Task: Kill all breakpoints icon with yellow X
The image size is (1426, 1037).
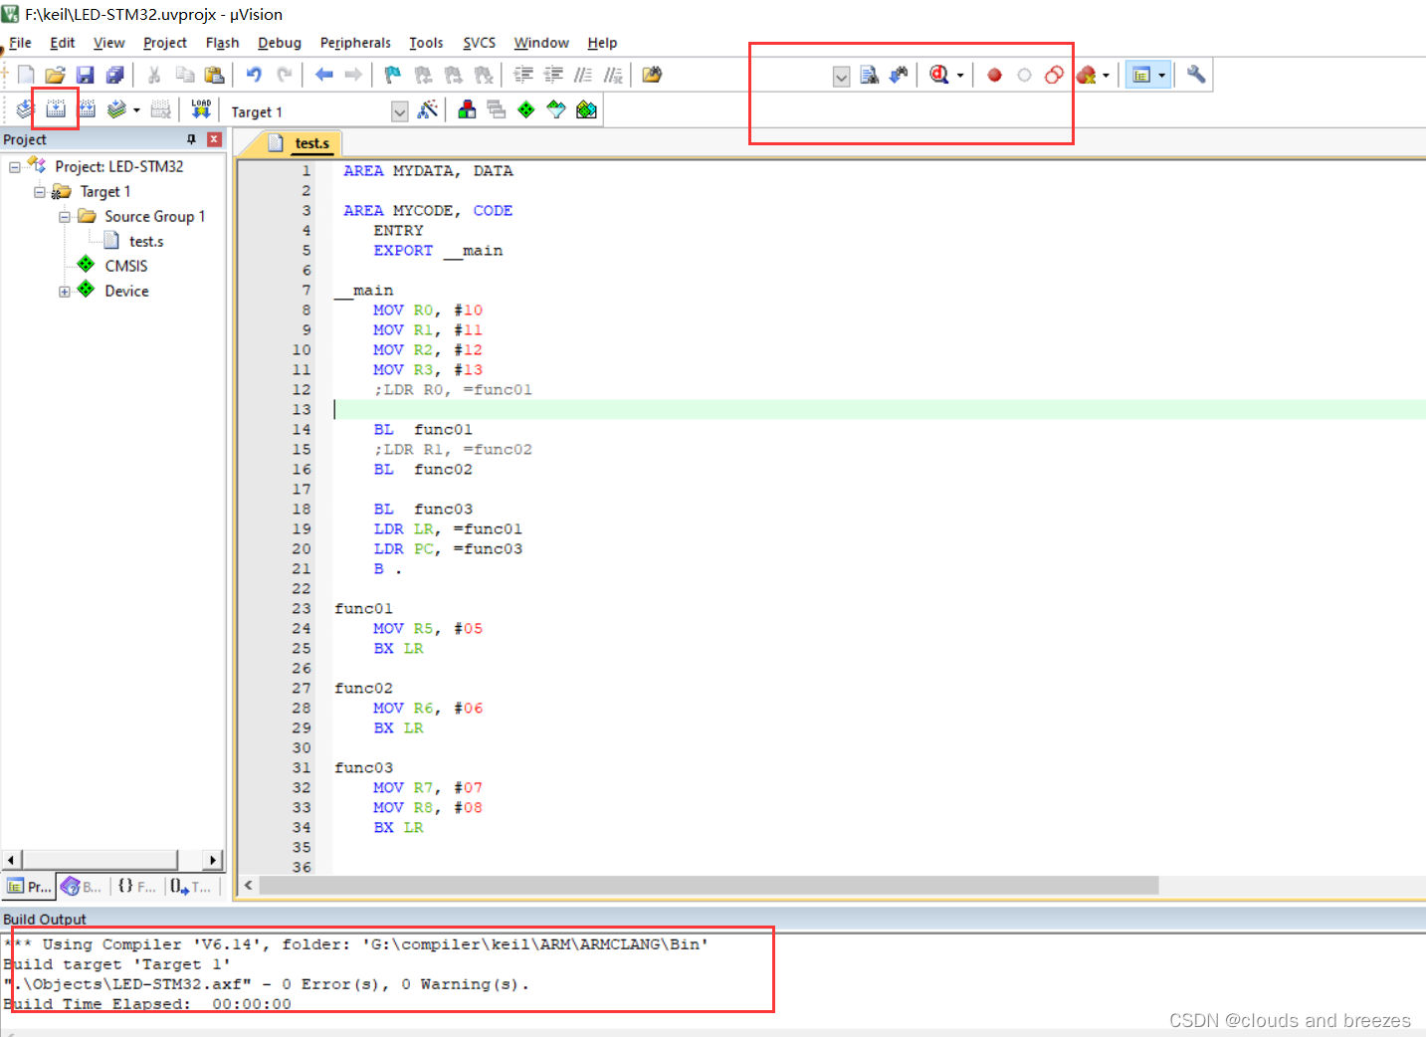Action: point(1086,75)
